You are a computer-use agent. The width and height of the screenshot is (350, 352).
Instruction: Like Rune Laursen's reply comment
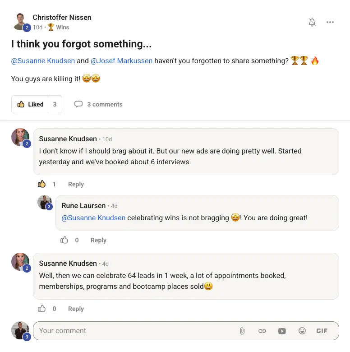(64, 240)
